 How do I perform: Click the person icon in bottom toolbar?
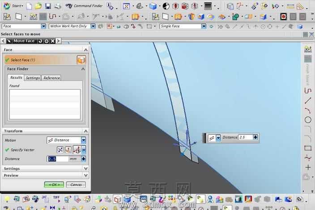coord(210,199)
